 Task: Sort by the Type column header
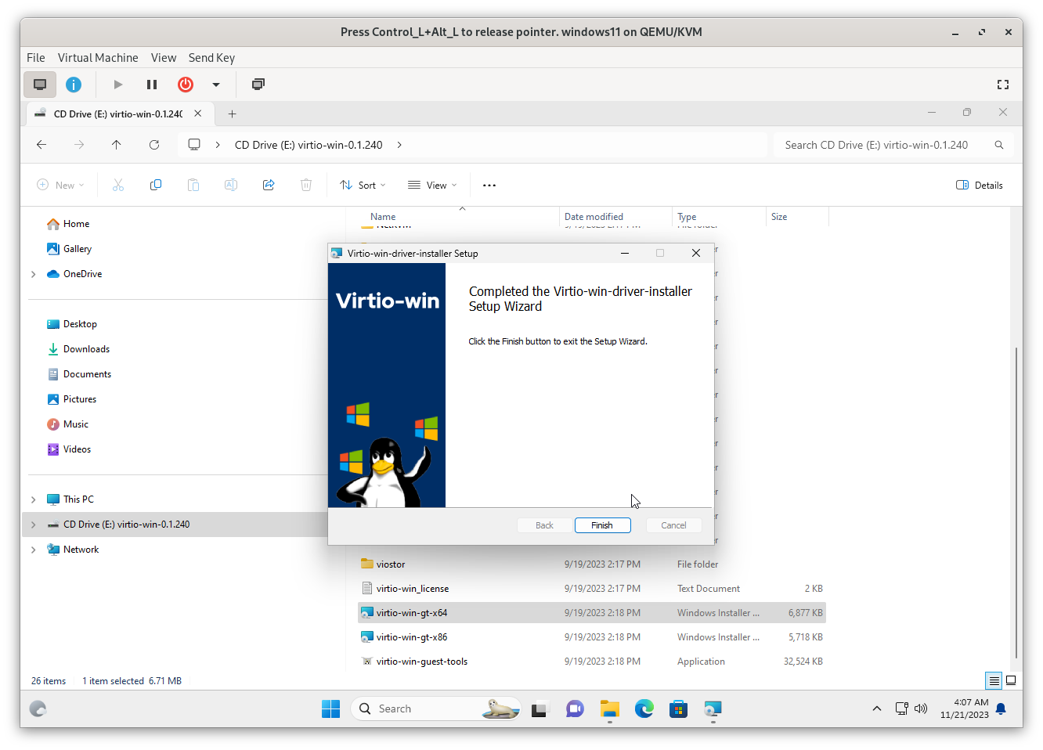[687, 217]
